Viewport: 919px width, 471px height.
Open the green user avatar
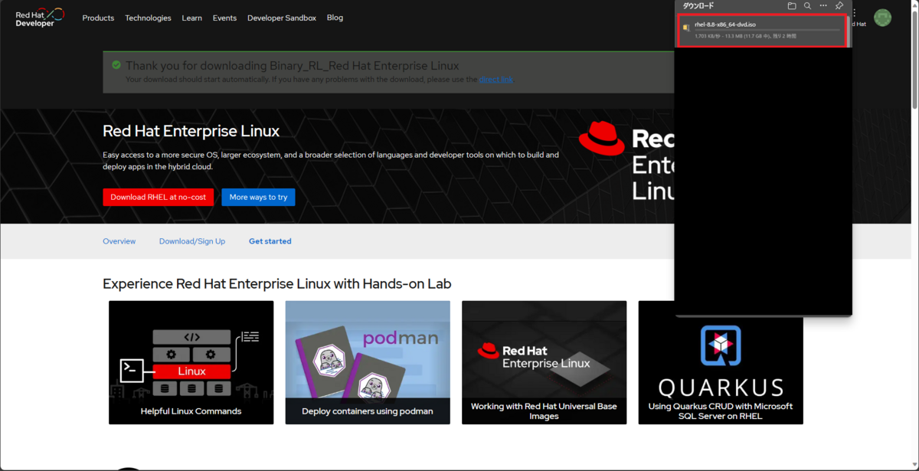[x=883, y=18]
